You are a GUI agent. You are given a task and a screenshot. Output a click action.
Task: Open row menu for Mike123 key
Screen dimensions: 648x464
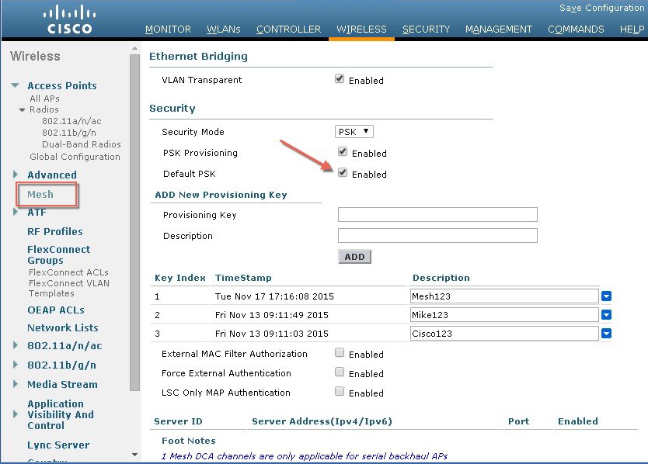[x=606, y=314]
